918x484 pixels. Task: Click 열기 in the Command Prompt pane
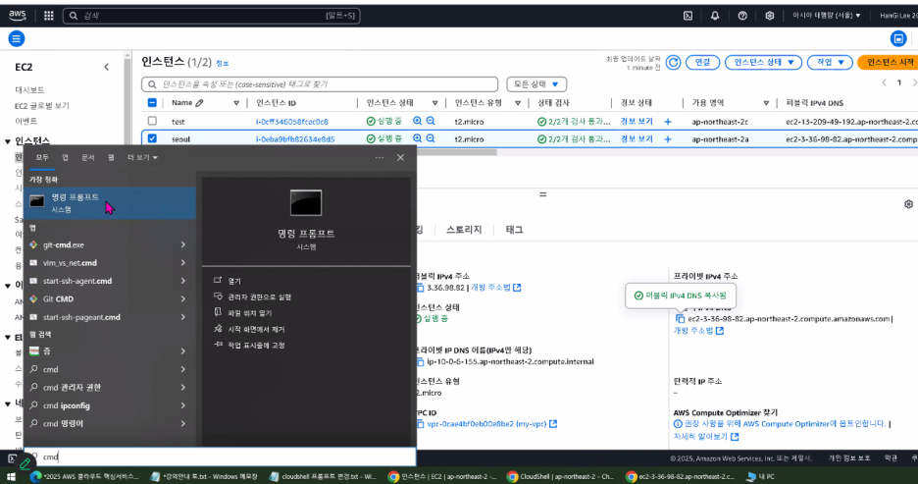coord(228,281)
